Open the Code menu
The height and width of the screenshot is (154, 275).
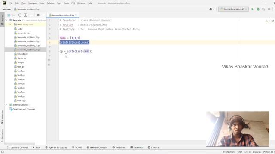[x=42, y=3]
